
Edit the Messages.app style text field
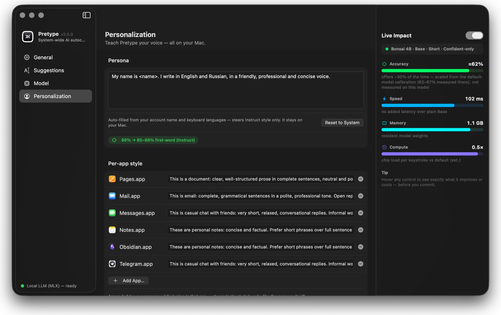click(x=261, y=213)
